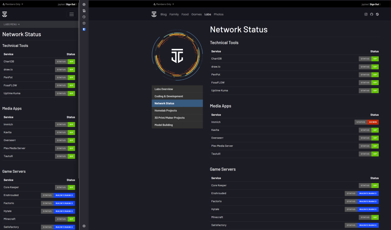Image resolution: width=391 pixels, height=230 pixels.
Task: Open the bookmarks star icon in sidebar
Action: [x=84, y=23]
